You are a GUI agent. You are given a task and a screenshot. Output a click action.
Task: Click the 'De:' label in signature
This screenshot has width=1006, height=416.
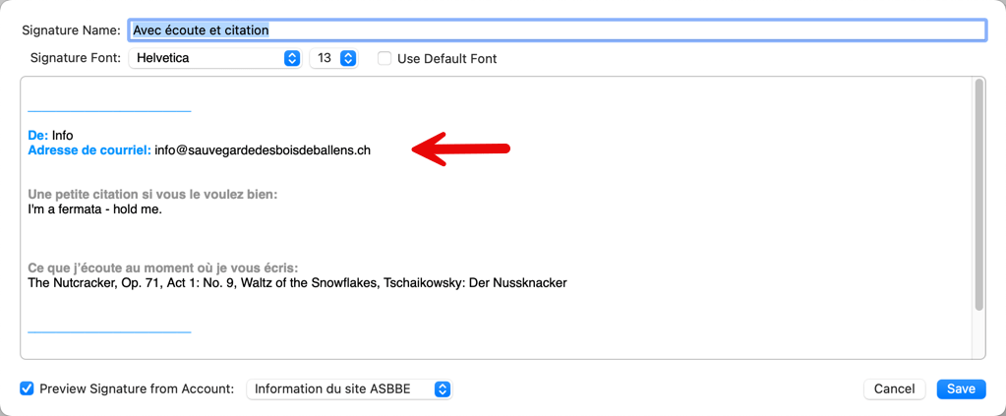[38, 136]
